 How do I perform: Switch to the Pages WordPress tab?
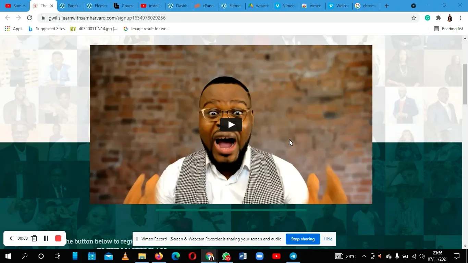click(70, 6)
